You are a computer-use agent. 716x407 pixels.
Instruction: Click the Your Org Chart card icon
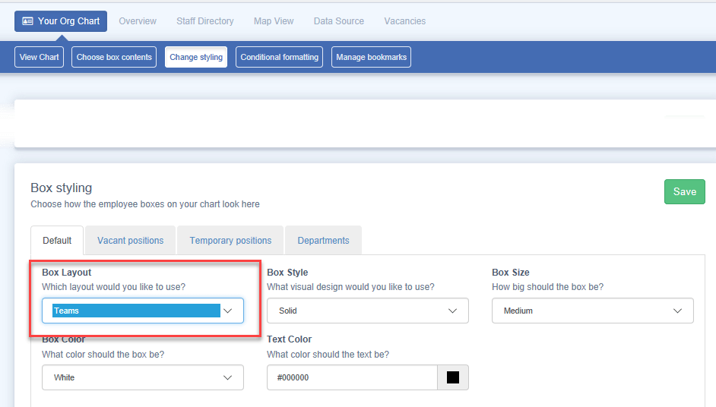pos(28,21)
